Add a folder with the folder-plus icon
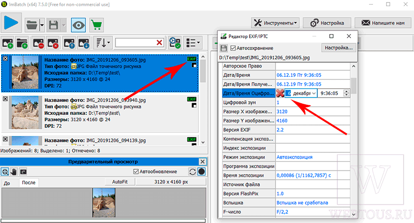This screenshot has width=414, height=223. [x=22, y=43]
